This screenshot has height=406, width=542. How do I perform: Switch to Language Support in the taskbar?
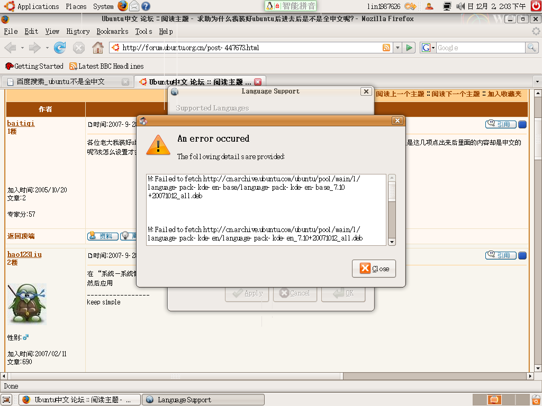pyautogui.click(x=203, y=400)
